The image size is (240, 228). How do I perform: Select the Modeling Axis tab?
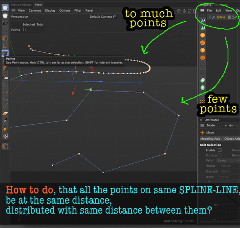click(210, 139)
